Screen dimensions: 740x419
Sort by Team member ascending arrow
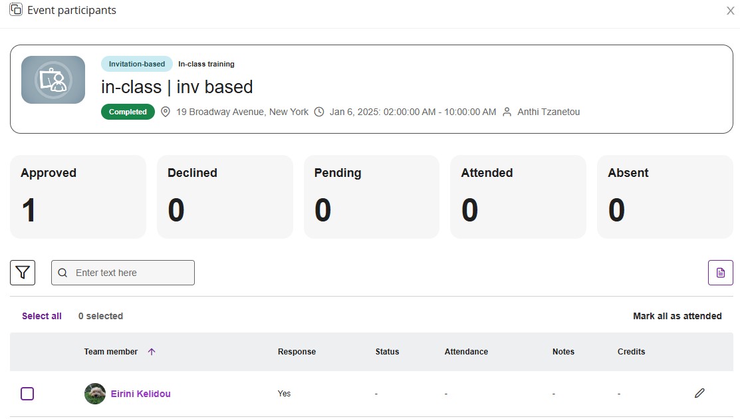pos(152,352)
